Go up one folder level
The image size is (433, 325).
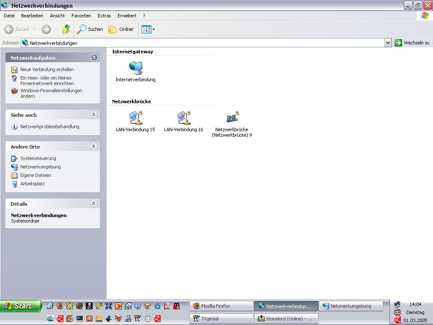coord(66,29)
